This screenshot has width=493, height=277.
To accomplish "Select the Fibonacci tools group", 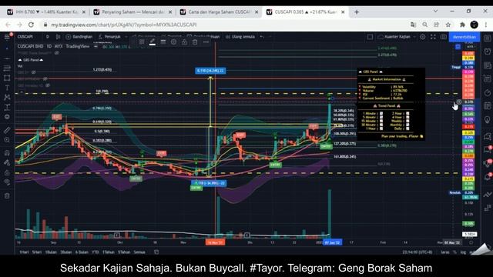I will click(7, 68).
